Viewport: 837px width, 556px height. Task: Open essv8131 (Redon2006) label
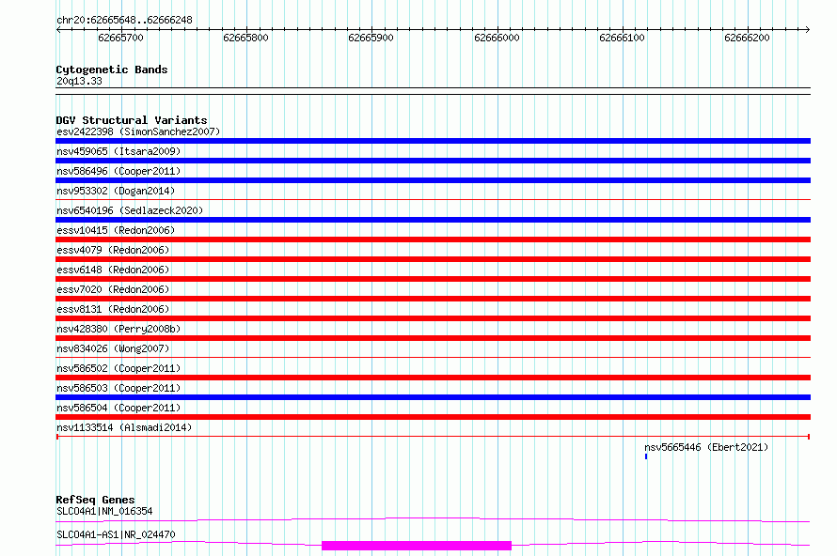tap(113, 309)
